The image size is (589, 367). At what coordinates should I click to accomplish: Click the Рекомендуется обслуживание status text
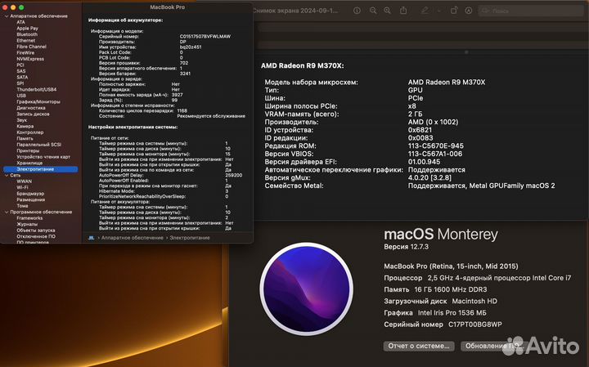[x=211, y=116]
